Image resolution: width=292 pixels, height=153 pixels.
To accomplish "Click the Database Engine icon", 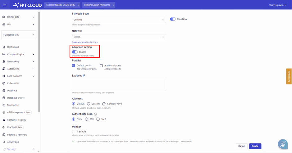I will click(3, 98).
